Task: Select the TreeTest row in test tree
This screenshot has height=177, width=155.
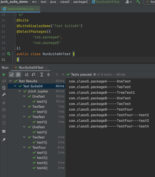Action: click(x=36, y=117)
